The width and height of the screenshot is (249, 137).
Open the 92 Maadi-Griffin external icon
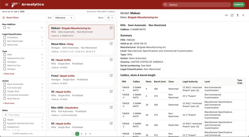(111, 60)
